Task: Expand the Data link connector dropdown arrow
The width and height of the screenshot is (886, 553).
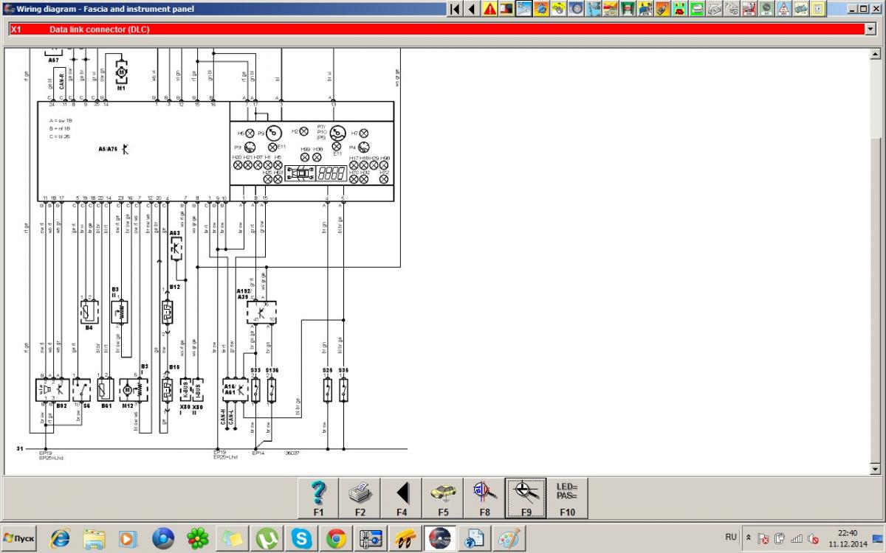Action: coord(869,29)
